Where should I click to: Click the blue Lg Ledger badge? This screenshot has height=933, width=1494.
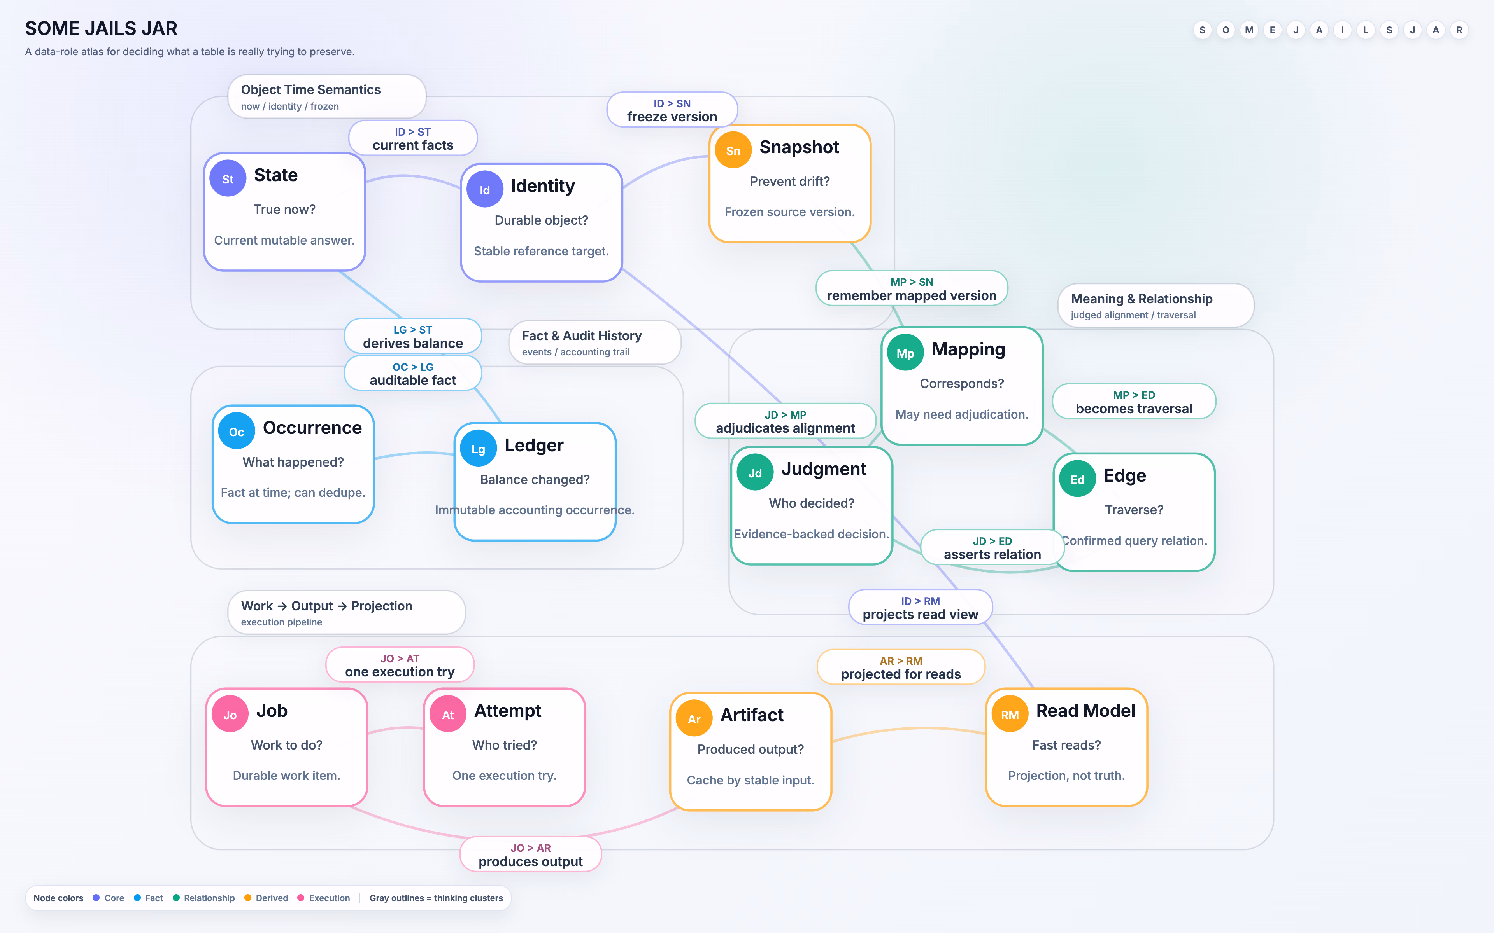(x=479, y=449)
